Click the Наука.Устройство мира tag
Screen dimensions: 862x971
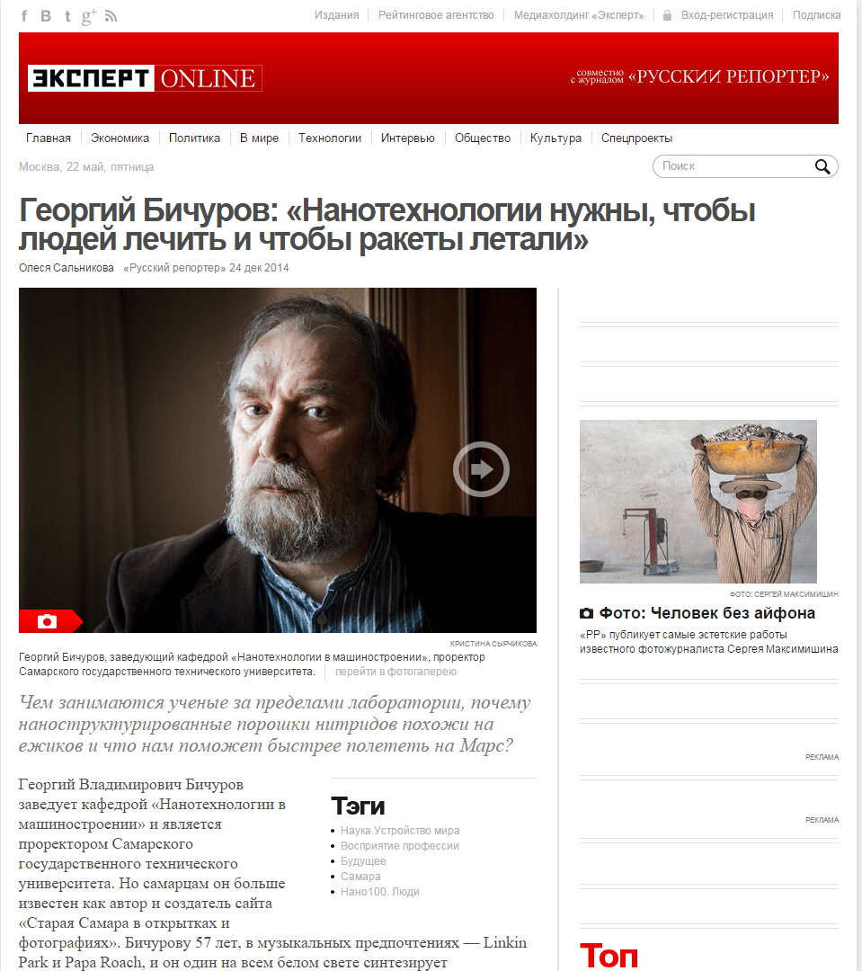click(400, 831)
